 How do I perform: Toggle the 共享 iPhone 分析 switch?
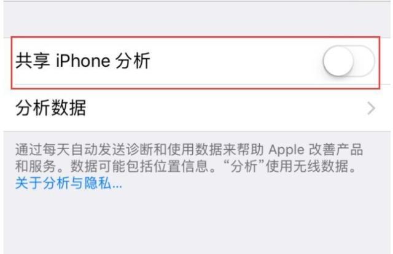pos(349,61)
